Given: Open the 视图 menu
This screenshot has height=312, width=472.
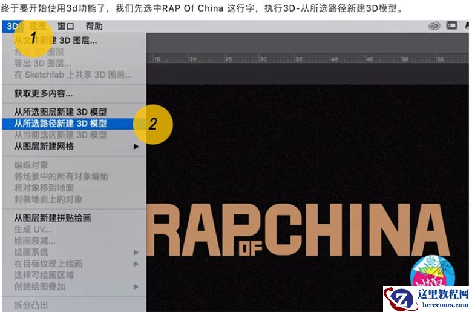Looking at the screenshot, I should (38, 26).
